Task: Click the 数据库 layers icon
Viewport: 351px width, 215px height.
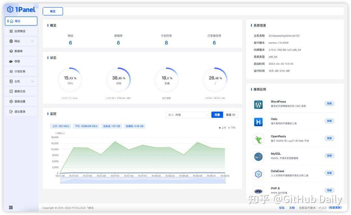Action: (x=11, y=51)
